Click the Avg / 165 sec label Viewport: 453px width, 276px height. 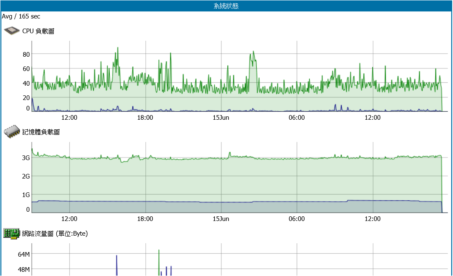click(21, 16)
